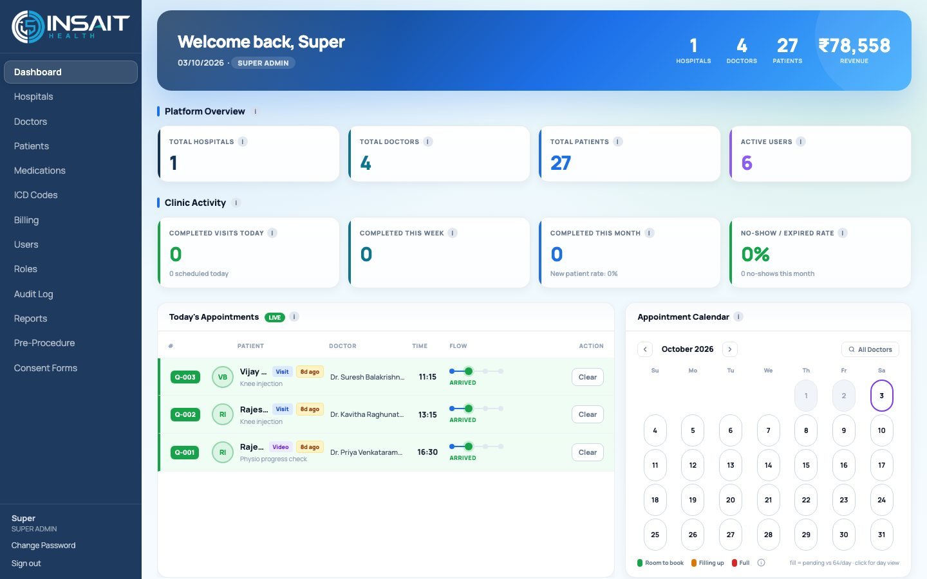
Task: Open info icon beside Platform Overview
Action: (x=256, y=111)
